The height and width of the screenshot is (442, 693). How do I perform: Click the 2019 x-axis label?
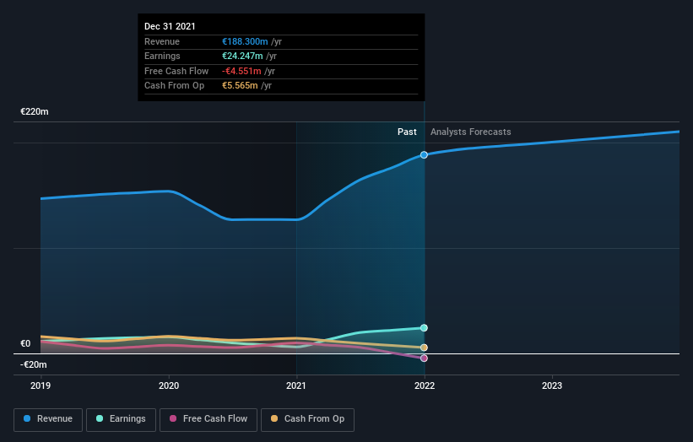coord(41,385)
